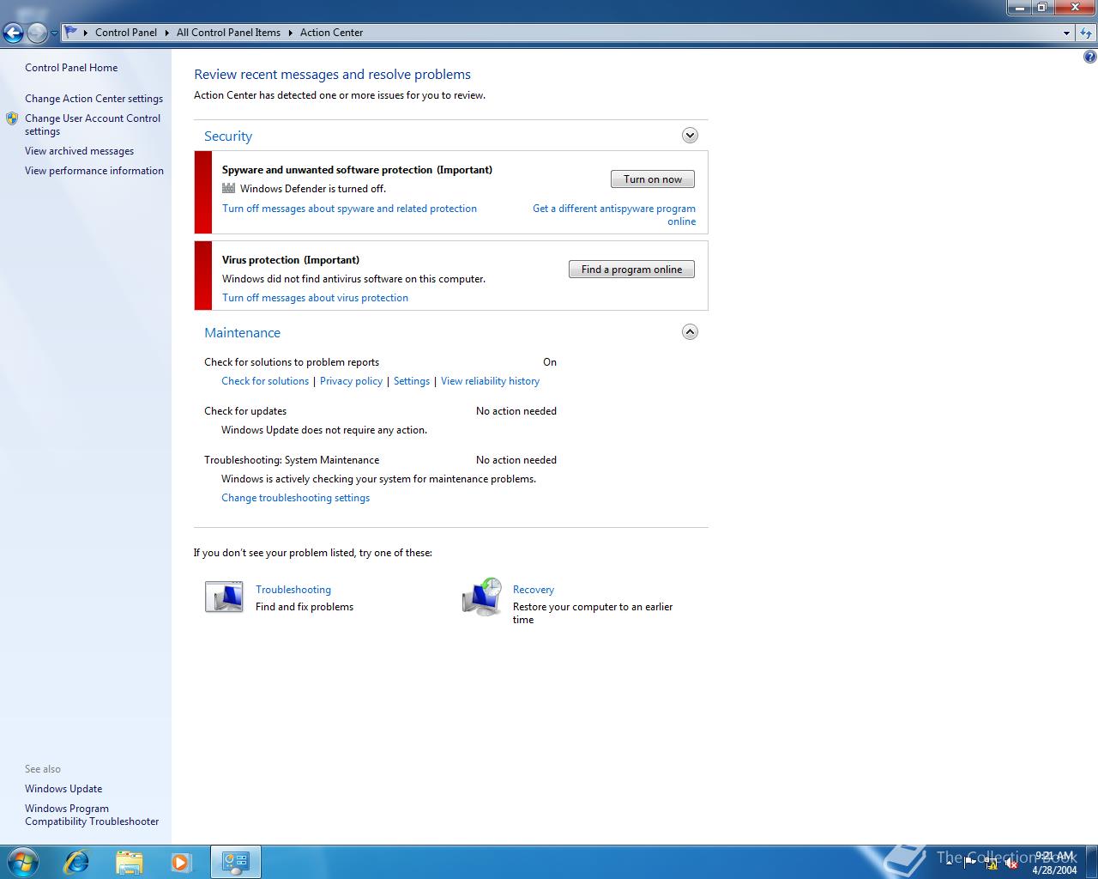
Task: Select Action Center breadcrumb
Action: coord(331,33)
